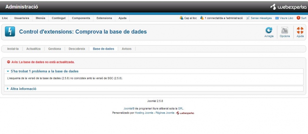Switch to the Actualitza tab

pos(34,49)
